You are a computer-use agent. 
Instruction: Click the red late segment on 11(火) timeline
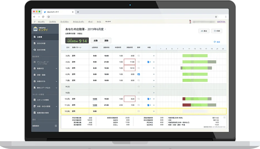point(187,105)
